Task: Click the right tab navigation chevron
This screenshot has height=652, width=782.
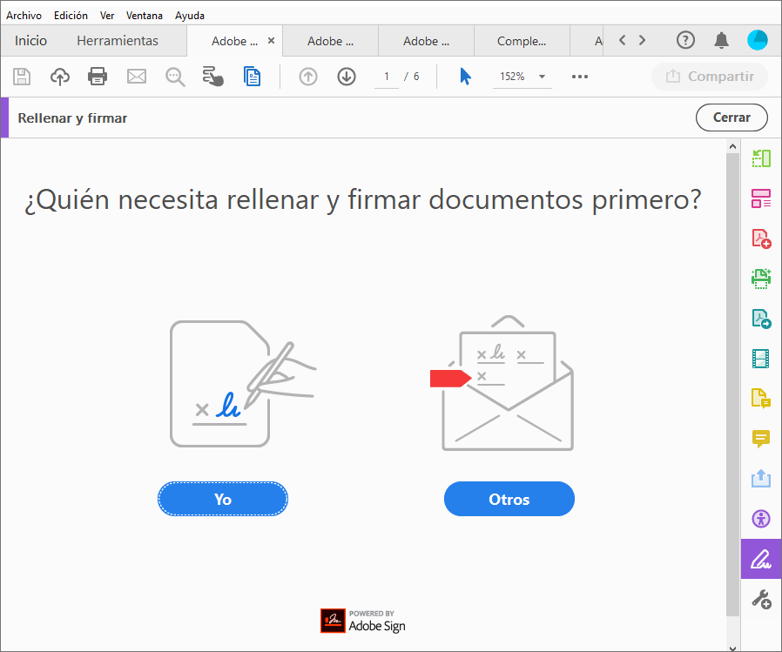Action: tap(642, 39)
